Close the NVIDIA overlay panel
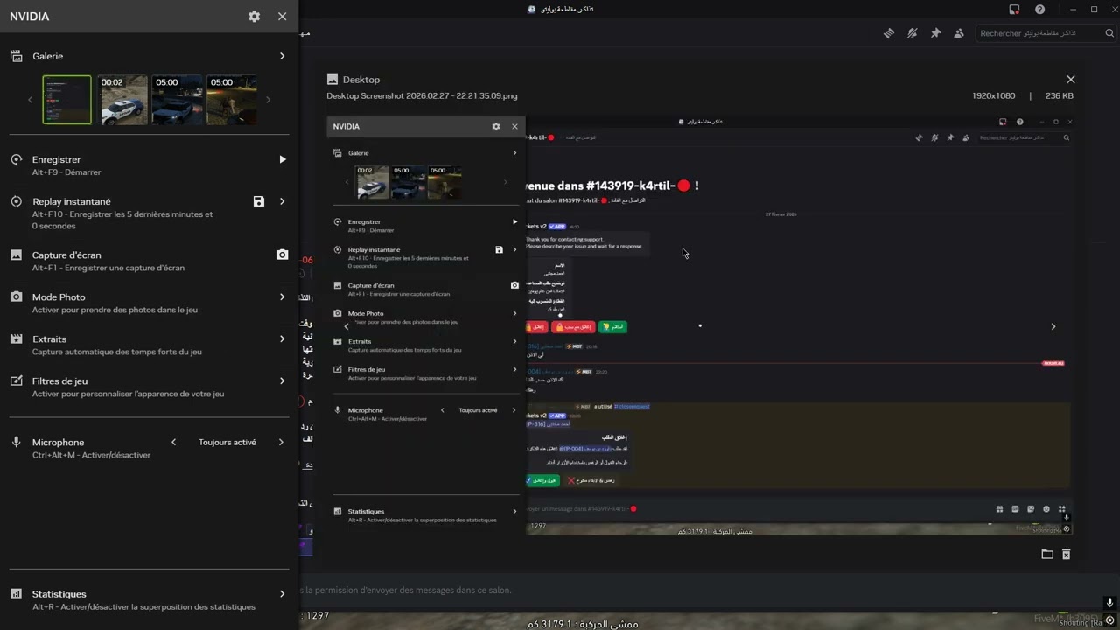 [x=282, y=17]
